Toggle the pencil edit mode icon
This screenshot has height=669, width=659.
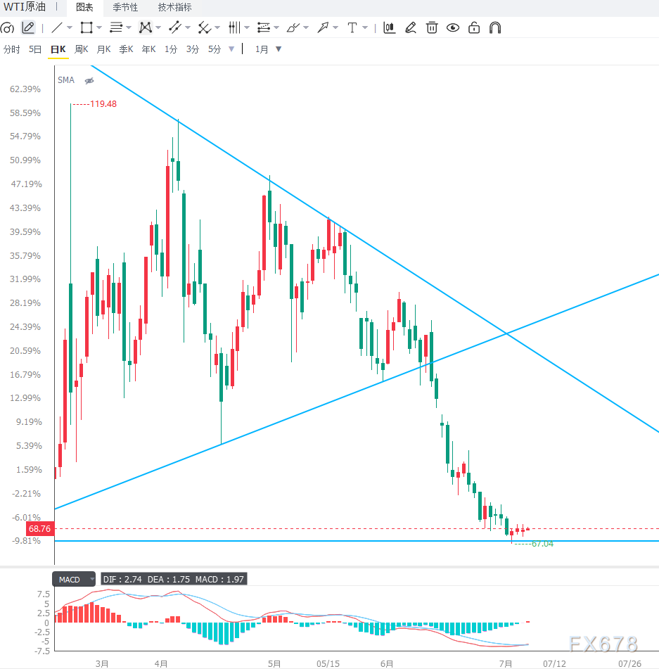tap(28, 27)
